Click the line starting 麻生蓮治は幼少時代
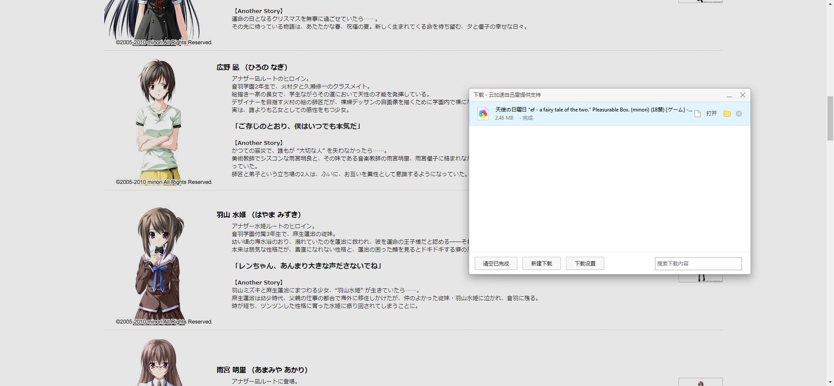 tap(386, 298)
